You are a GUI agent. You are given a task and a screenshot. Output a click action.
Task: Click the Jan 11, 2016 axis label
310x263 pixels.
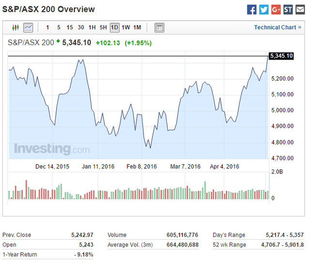[x=98, y=167]
